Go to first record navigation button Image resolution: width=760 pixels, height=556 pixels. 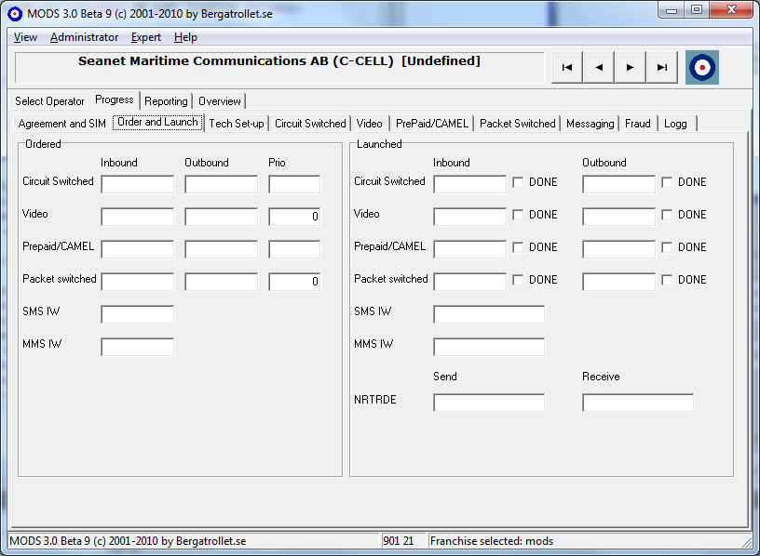[567, 67]
